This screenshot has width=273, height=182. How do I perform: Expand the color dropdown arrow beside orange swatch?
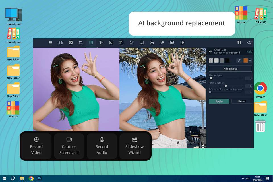250,61
